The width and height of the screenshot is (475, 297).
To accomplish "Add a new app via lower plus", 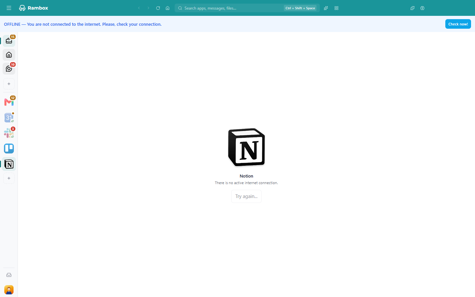I will [9, 178].
